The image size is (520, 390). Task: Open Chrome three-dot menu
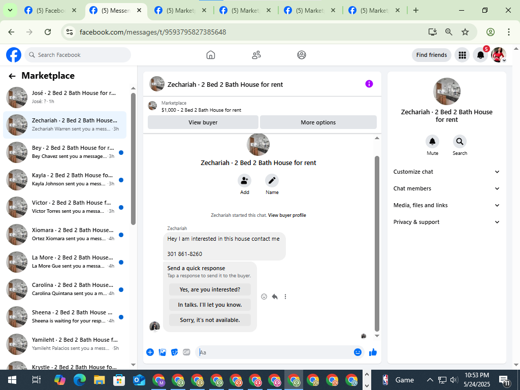click(x=509, y=32)
